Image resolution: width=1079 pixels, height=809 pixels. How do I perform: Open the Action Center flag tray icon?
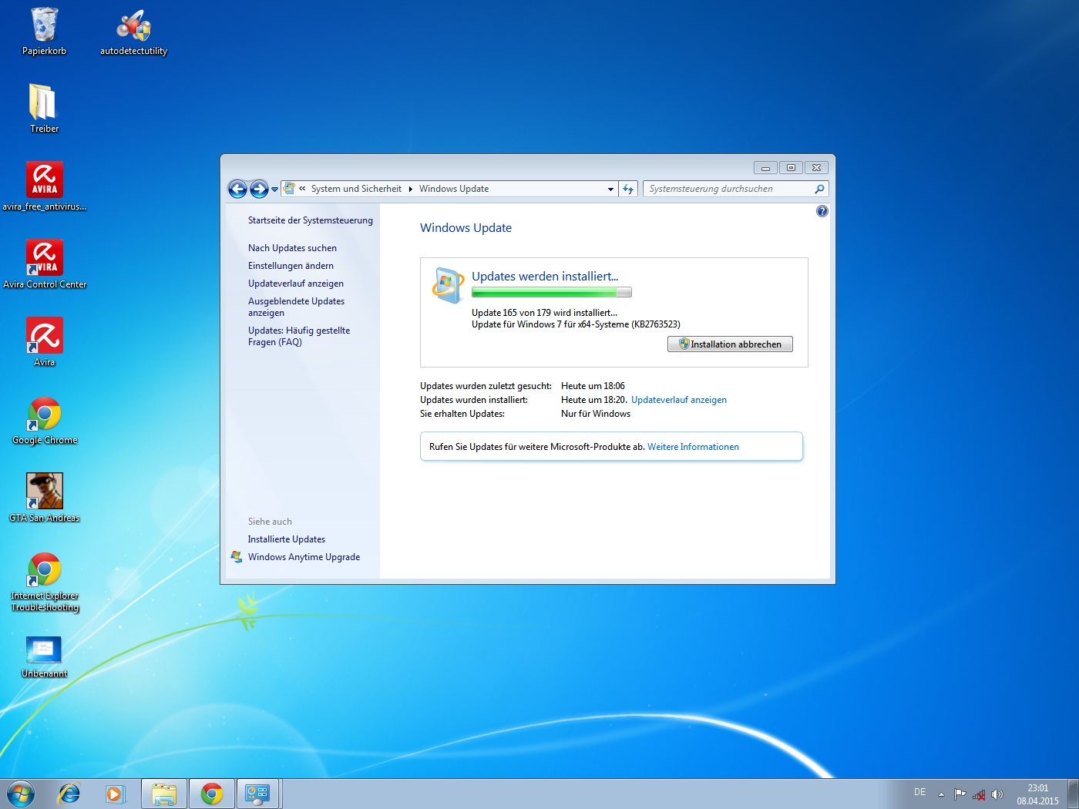click(x=960, y=794)
